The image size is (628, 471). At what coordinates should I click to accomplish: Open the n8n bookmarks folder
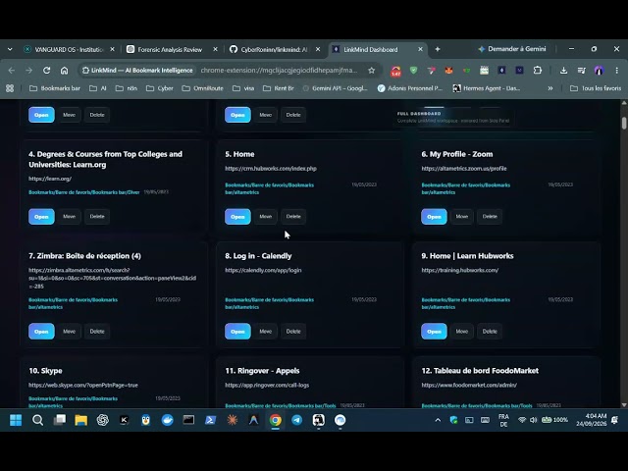pos(127,88)
